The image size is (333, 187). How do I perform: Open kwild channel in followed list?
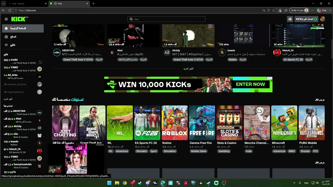(23, 61)
